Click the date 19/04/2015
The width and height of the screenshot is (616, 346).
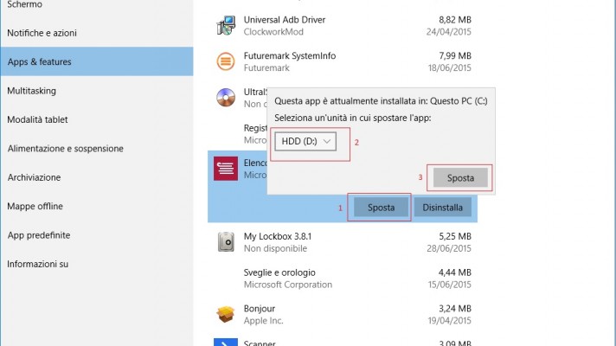point(449,321)
